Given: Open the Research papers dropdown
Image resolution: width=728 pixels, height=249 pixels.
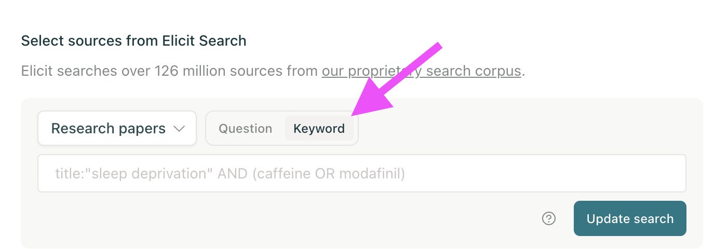Looking at the screenshot, I should (117, 129).
